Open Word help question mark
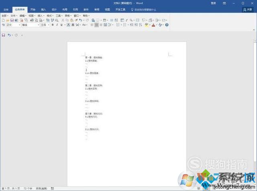Screen dimensions: 257x191 [x=167, y=25]
